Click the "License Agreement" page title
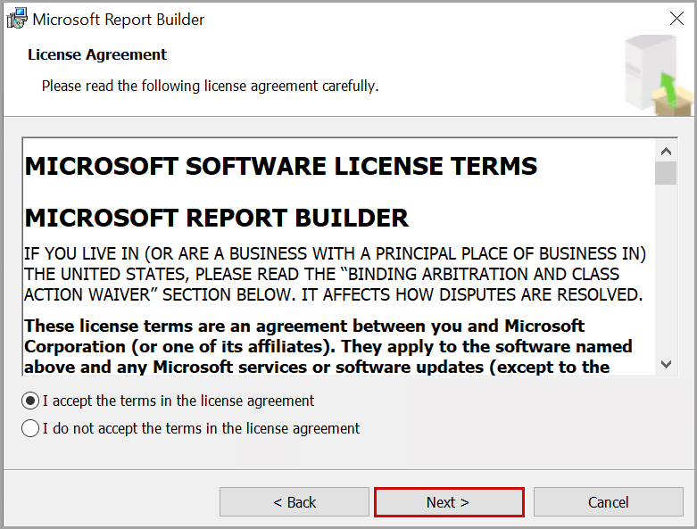The height and width of the screenshot is (529, 697). pyautogui.click(x=97, y=54)
